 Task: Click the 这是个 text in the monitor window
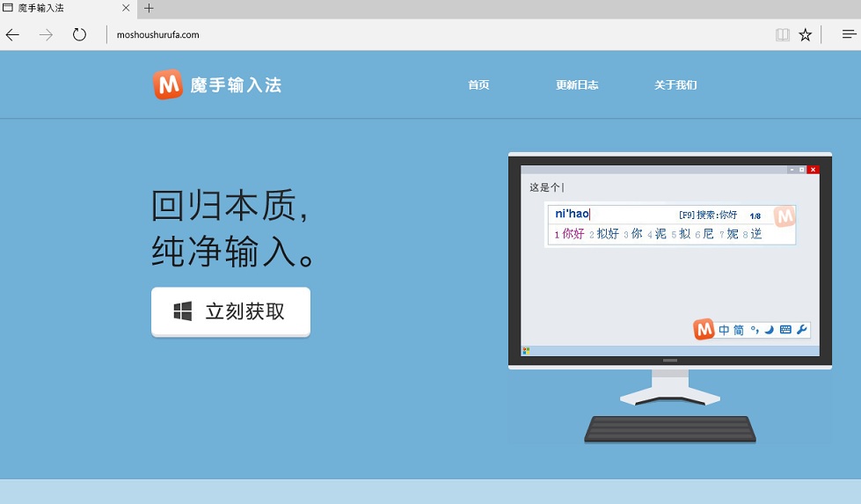[544, 187]
